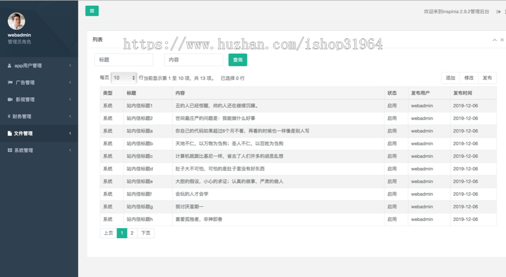The height and width of the screenshot is (277, 506).
Task: Select the row titled 站内信标题d
Action: tap(298, 169)
